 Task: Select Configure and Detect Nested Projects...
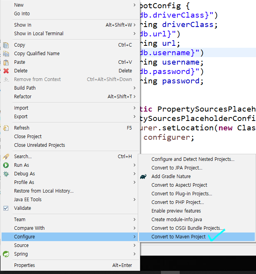(197, 159)
